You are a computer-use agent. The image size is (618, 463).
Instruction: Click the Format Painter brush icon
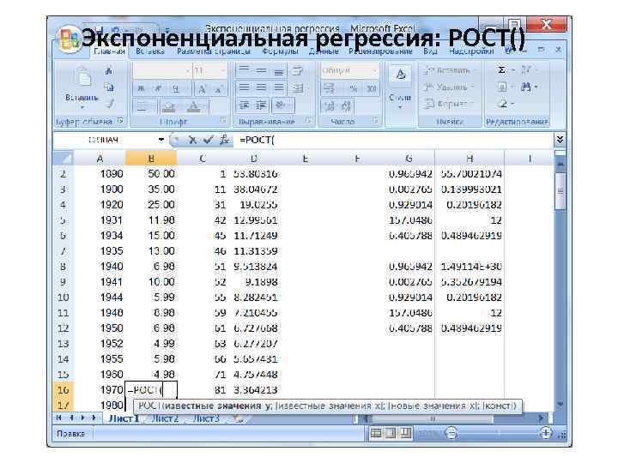click(x=110, y=104)
